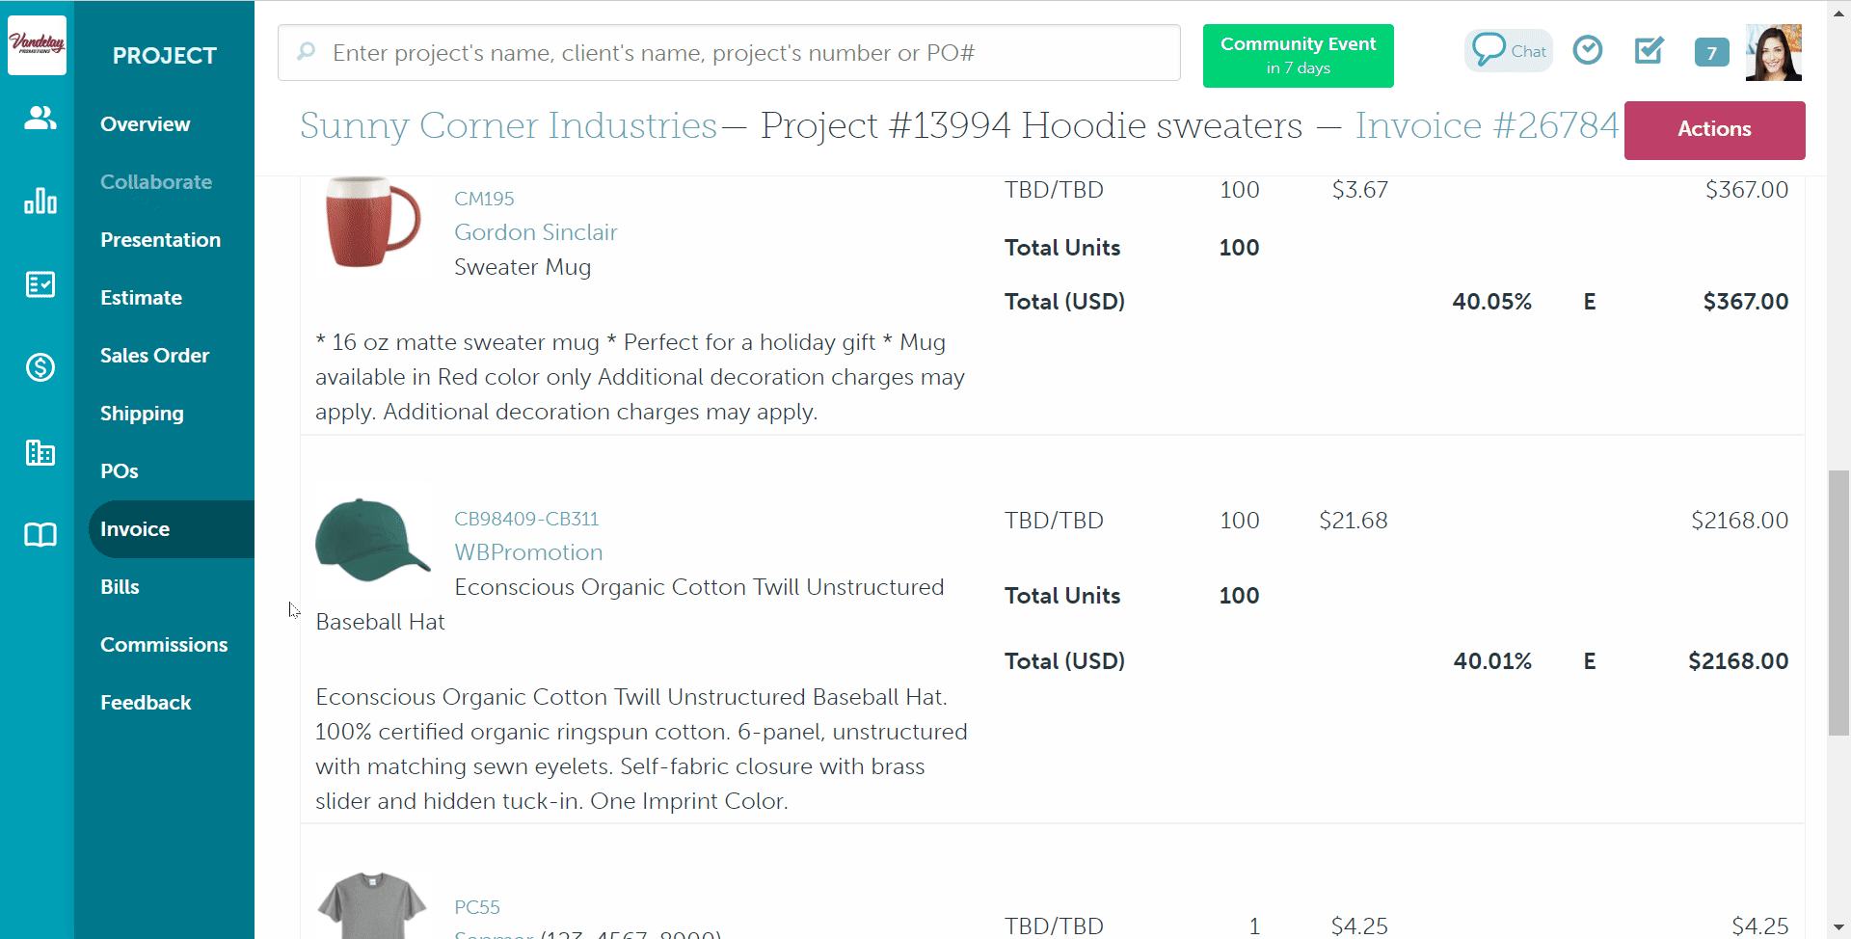Open the Sales Order section
Viewport: 1851px width, 939px height.
(x=154, y=356)
